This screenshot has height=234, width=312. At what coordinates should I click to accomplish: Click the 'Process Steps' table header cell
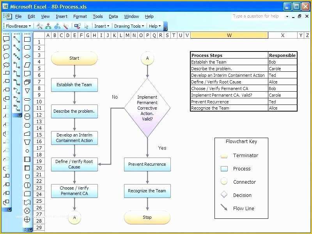click(x=229, y=55)
